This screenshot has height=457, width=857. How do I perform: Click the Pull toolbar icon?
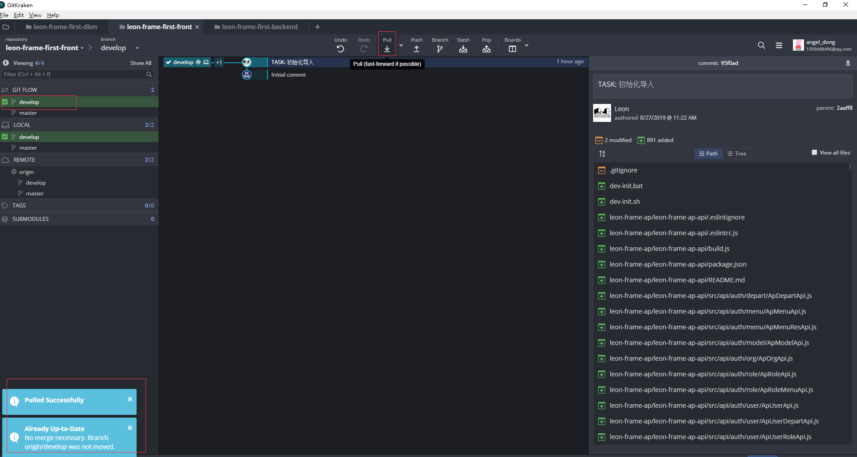coord(387,48)
